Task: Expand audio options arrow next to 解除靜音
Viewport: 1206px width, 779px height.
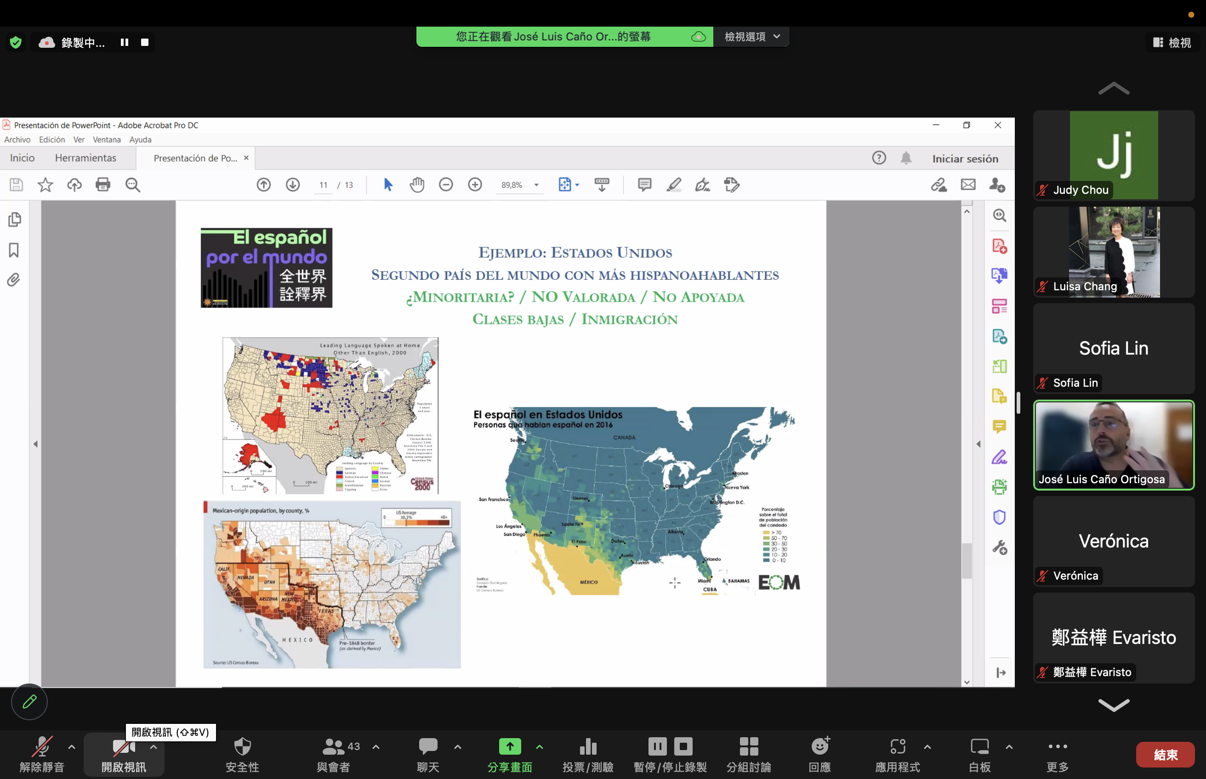Action: click(72, 747)
